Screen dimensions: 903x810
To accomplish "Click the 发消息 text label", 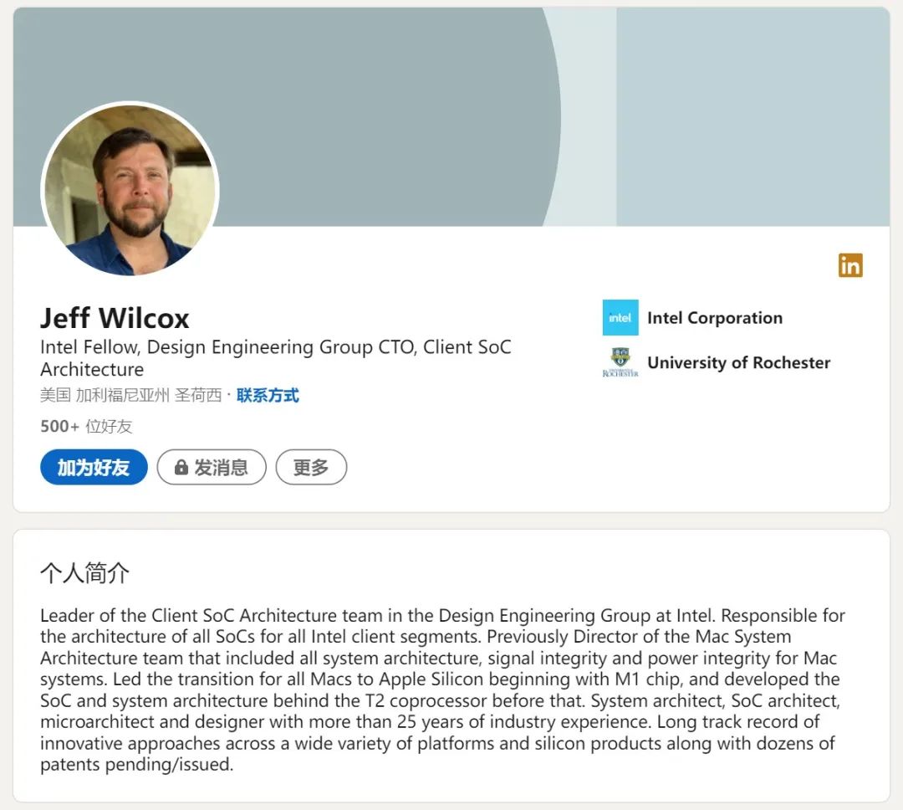I will [x=222, y=468].
